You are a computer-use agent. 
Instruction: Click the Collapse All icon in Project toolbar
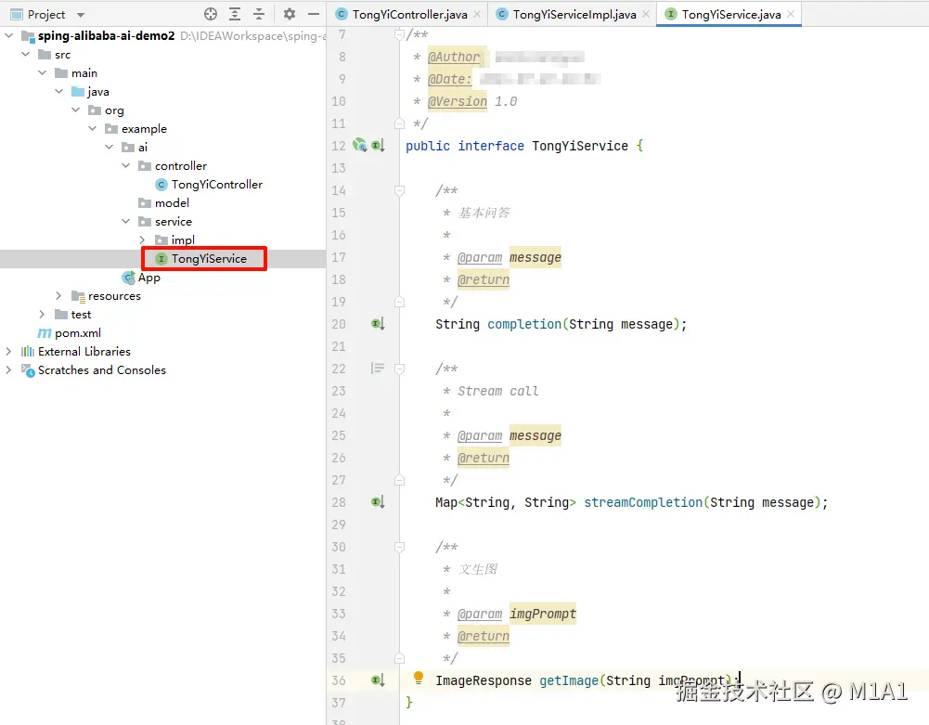coord(259,14)
